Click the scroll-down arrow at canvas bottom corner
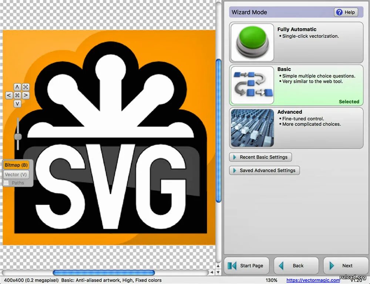This screenshot has height=284, width=370. point(218,273)
